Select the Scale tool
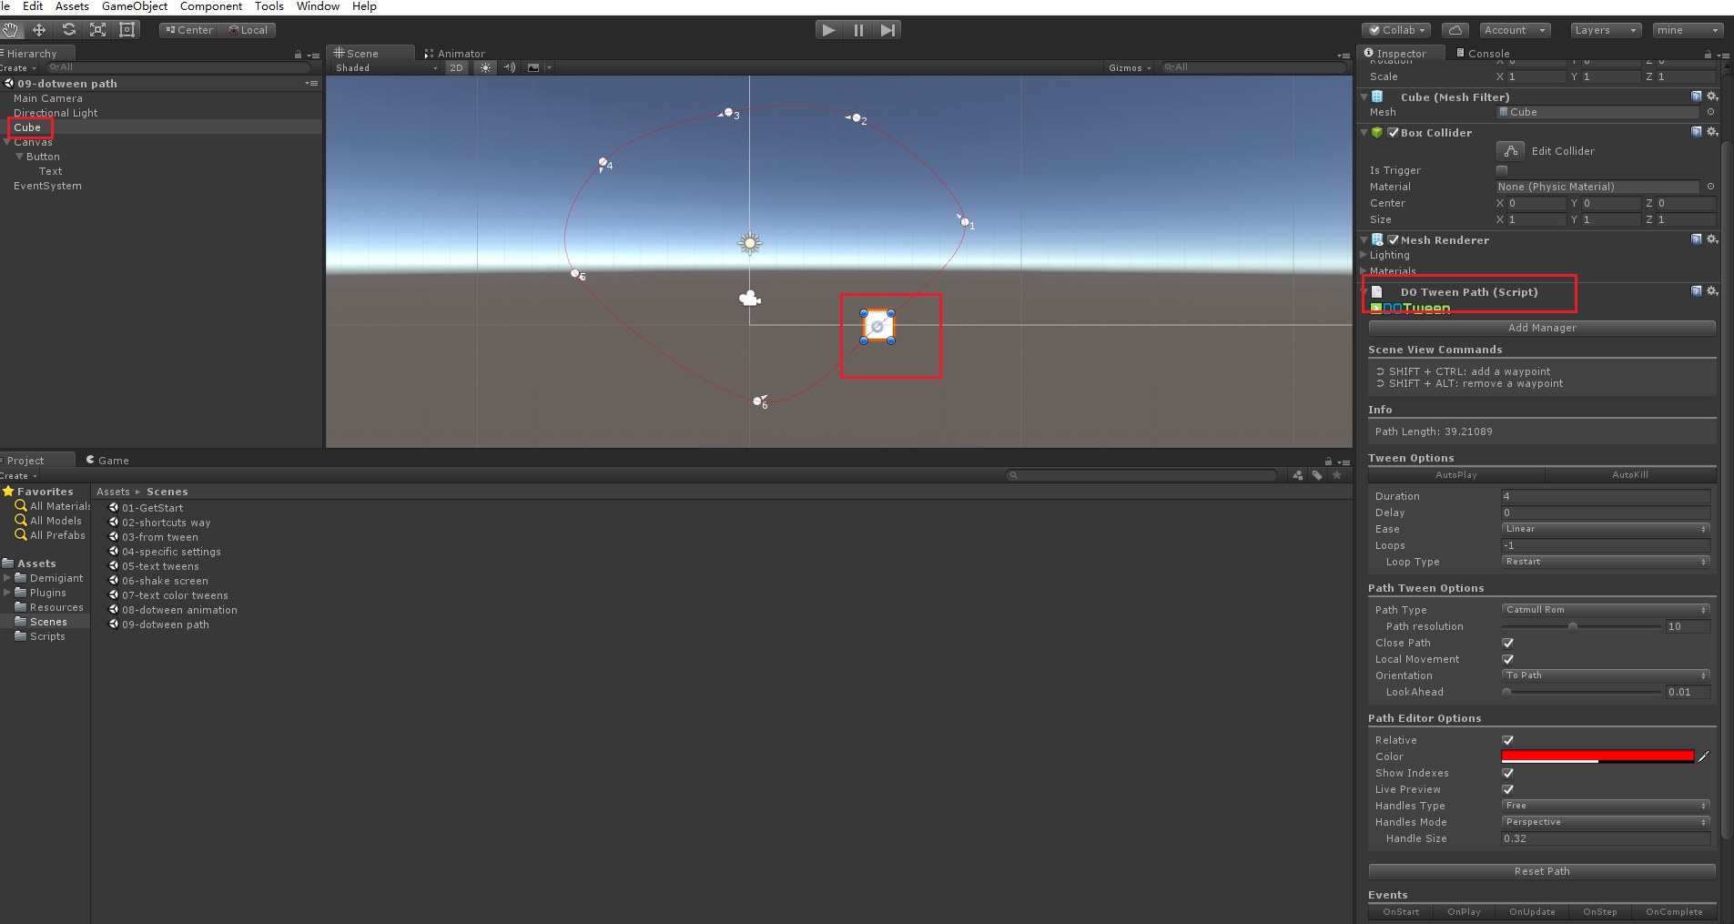This screenshot has width=1734, height=924. [x=97, y=30]
